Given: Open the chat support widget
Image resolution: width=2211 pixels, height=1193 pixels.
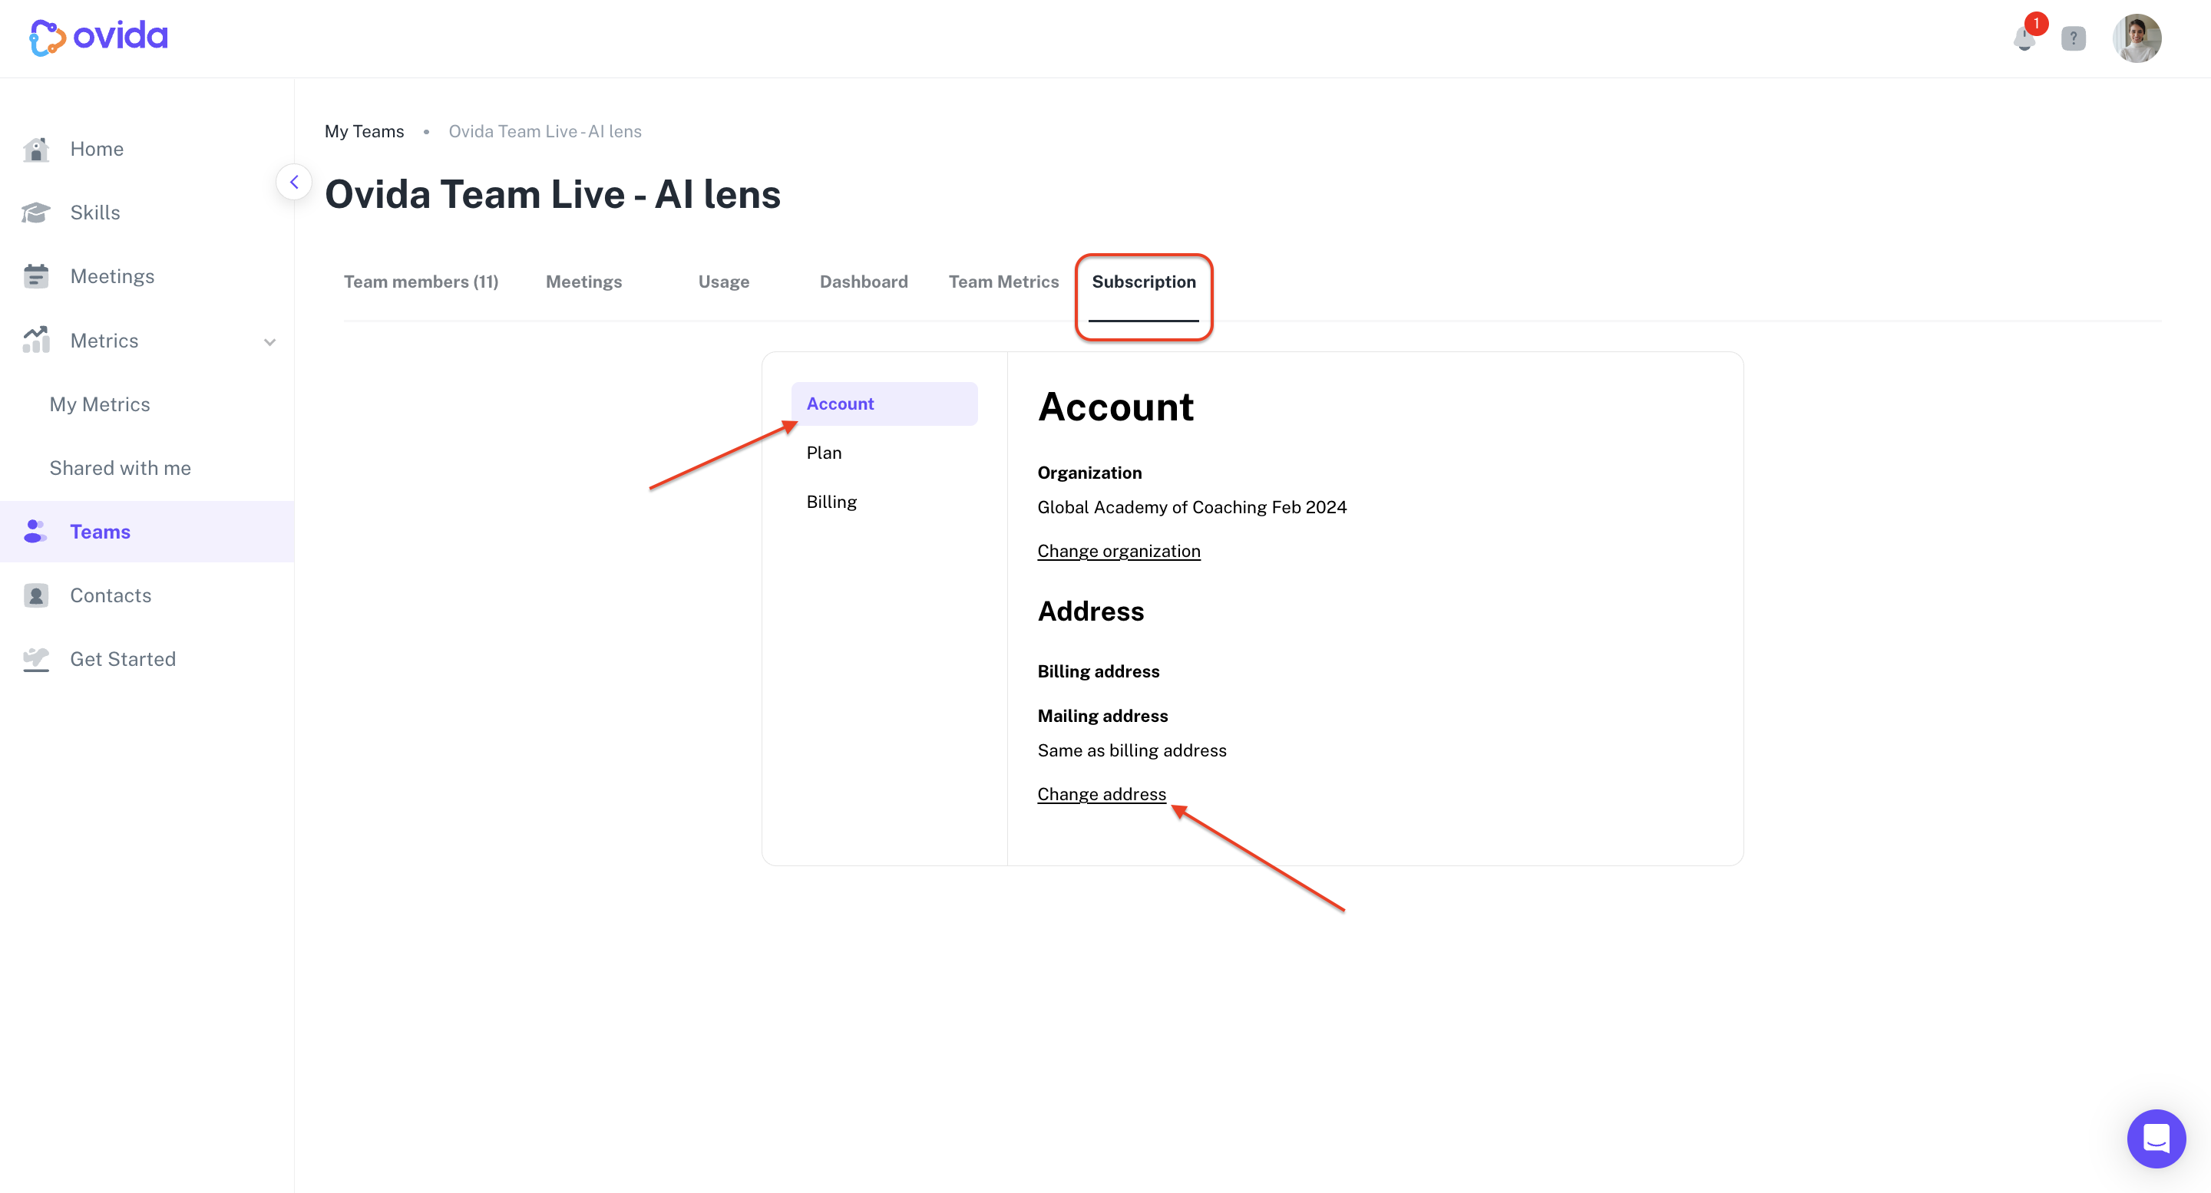Looking at the screenshot, I should point(2156,1138).
